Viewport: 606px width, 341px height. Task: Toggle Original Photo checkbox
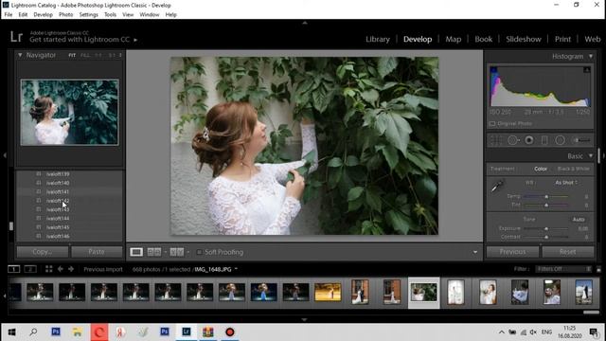click(x=492, y=124)
